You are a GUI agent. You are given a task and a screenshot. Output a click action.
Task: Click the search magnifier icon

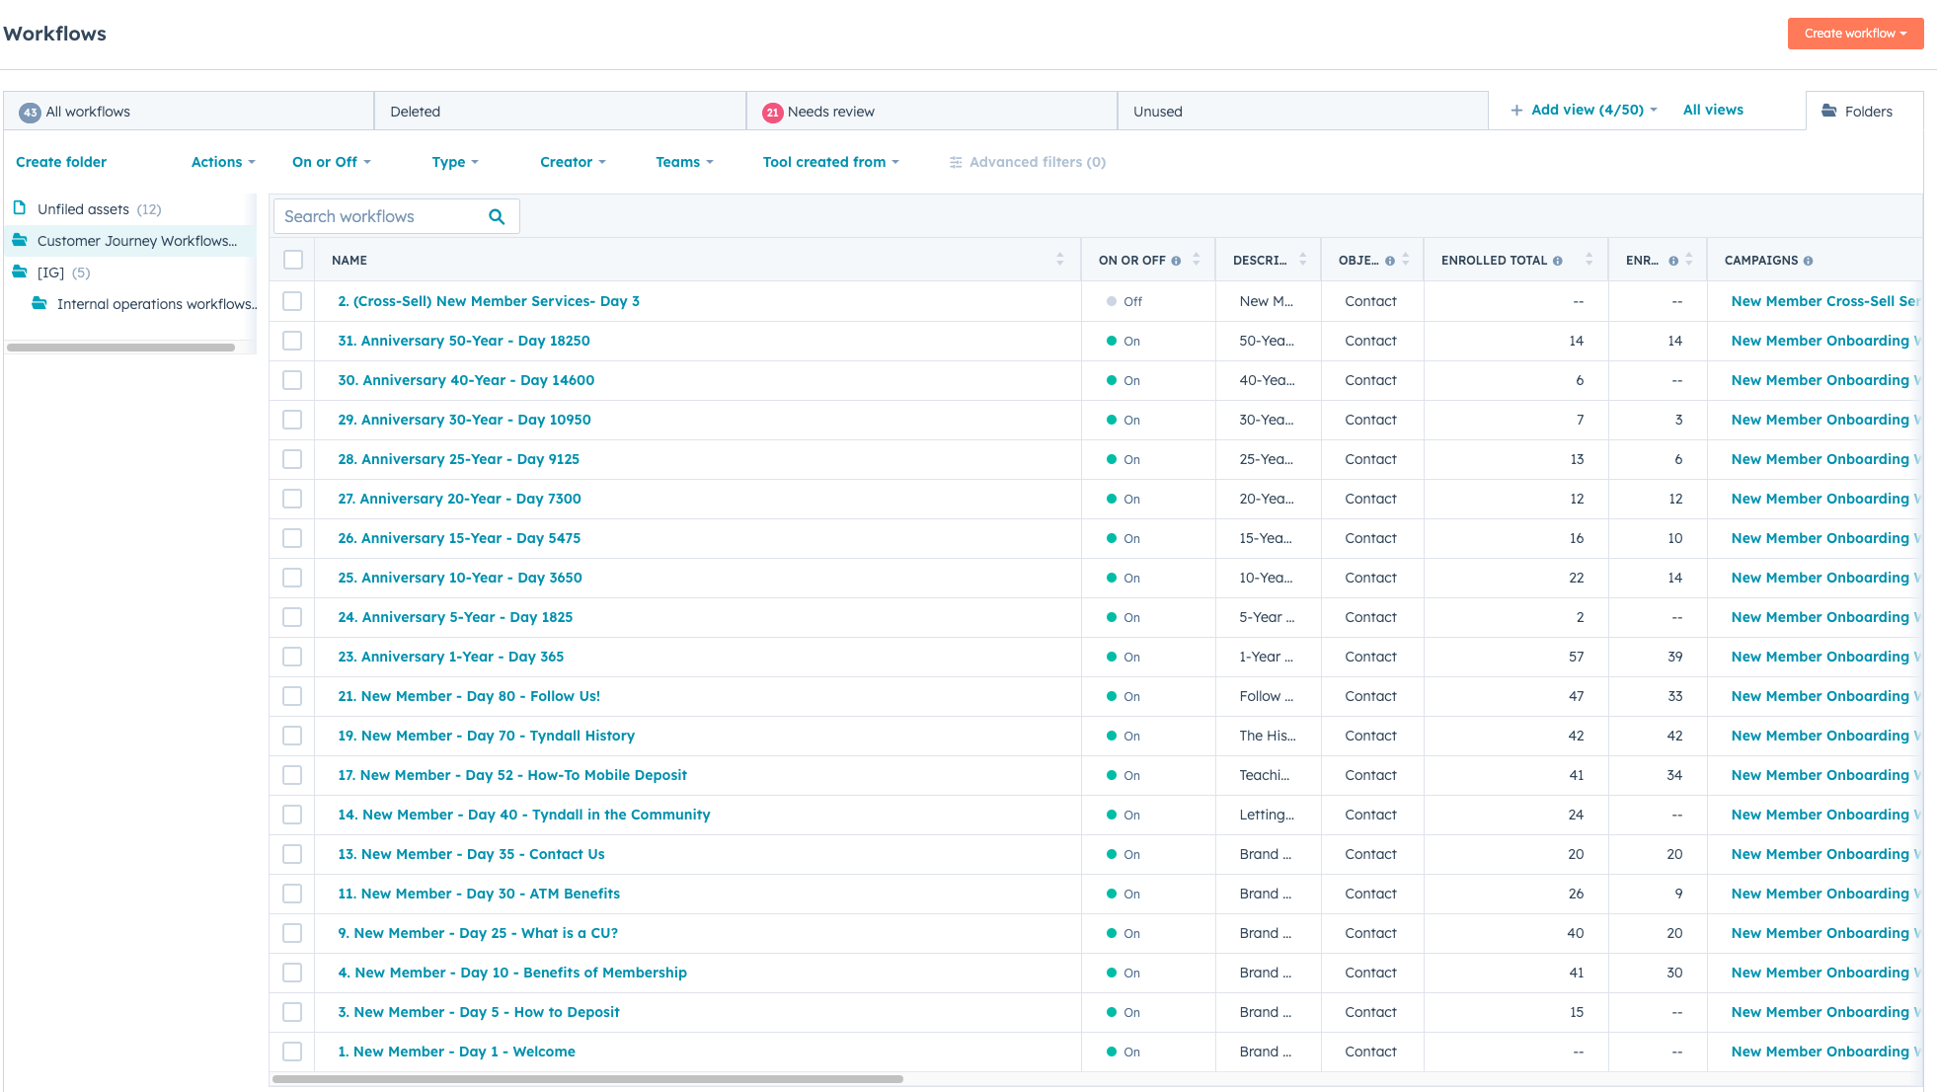tap(497, 216)
